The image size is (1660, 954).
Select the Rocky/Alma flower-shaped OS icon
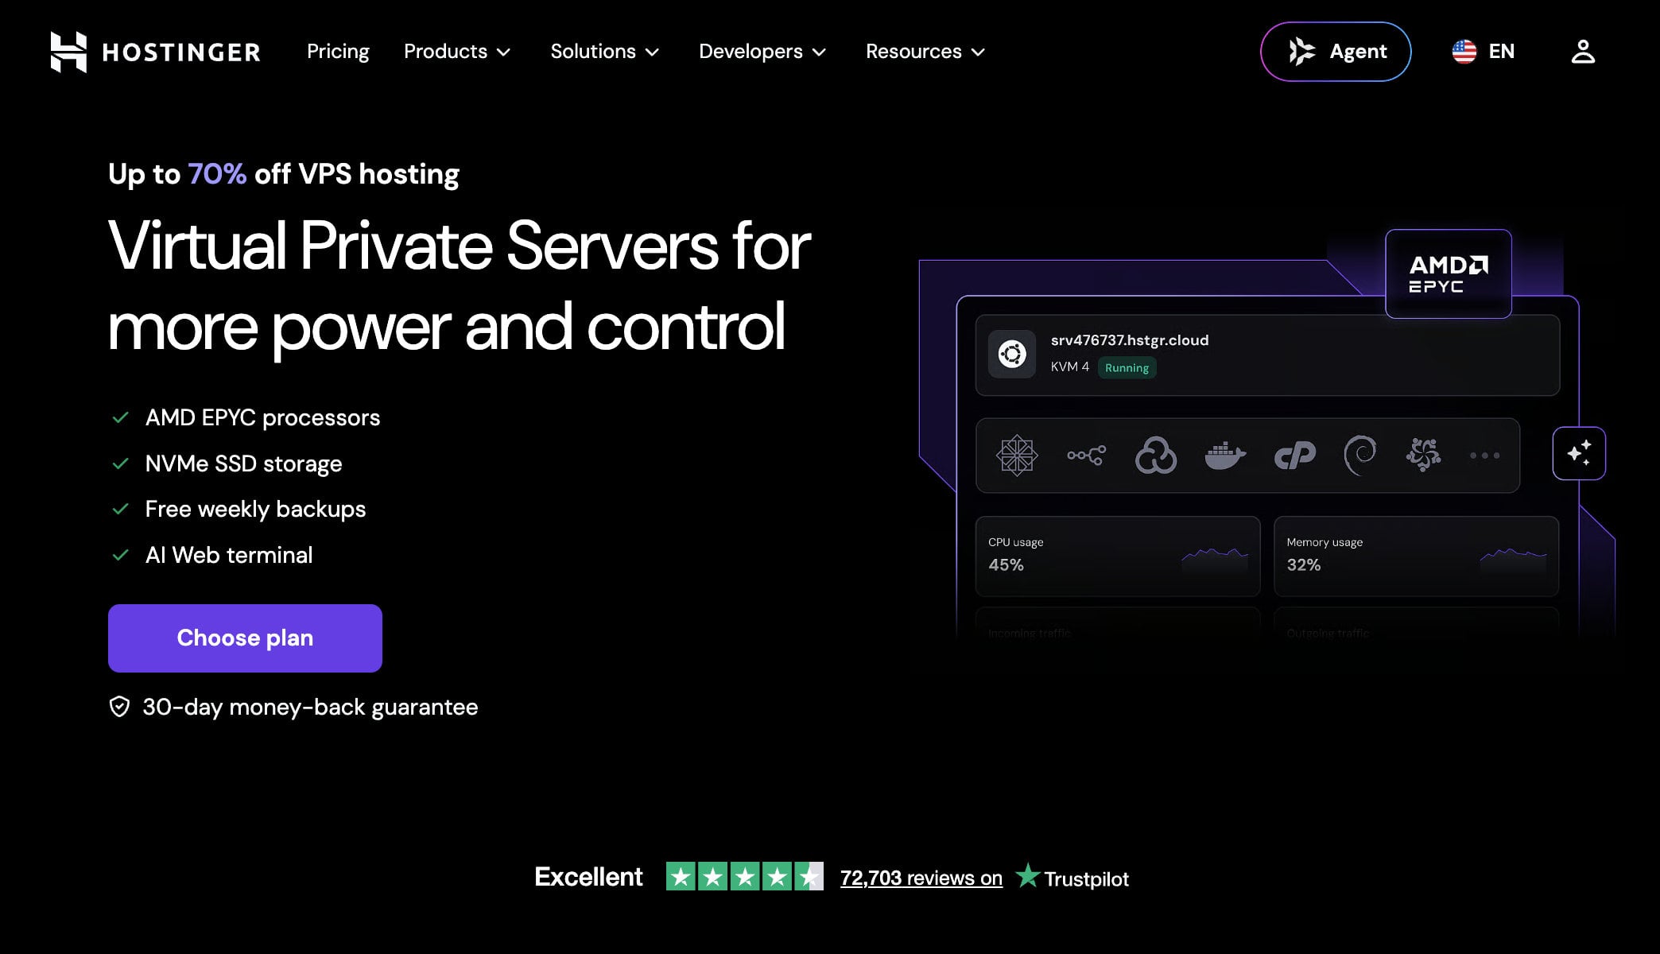tap(1423, 456)
